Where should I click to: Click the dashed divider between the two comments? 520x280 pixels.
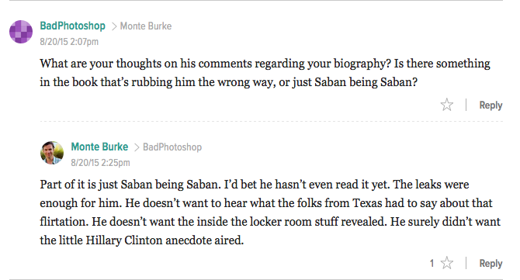point(272,121)
